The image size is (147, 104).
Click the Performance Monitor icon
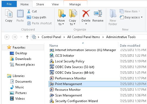[x=52, y=78]
